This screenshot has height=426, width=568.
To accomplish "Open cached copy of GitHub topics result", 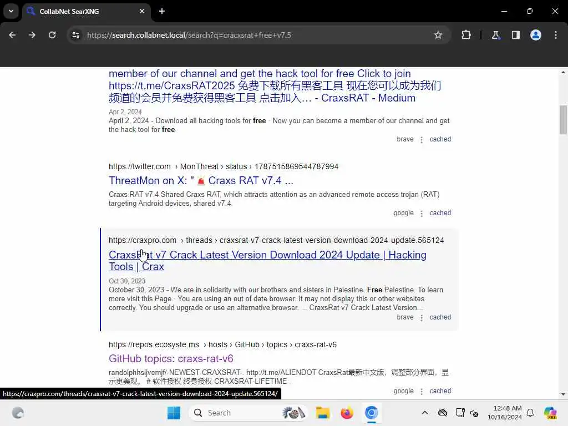I will point(440,391).
